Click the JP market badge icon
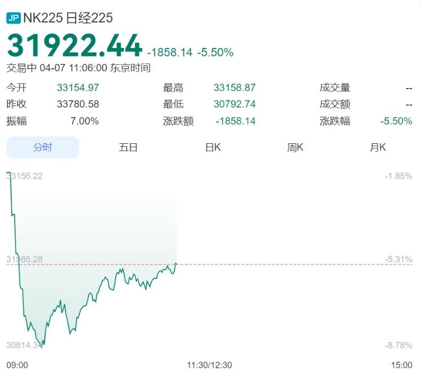The width and height of the screenshot is (421, 374). tap(14, 18)
